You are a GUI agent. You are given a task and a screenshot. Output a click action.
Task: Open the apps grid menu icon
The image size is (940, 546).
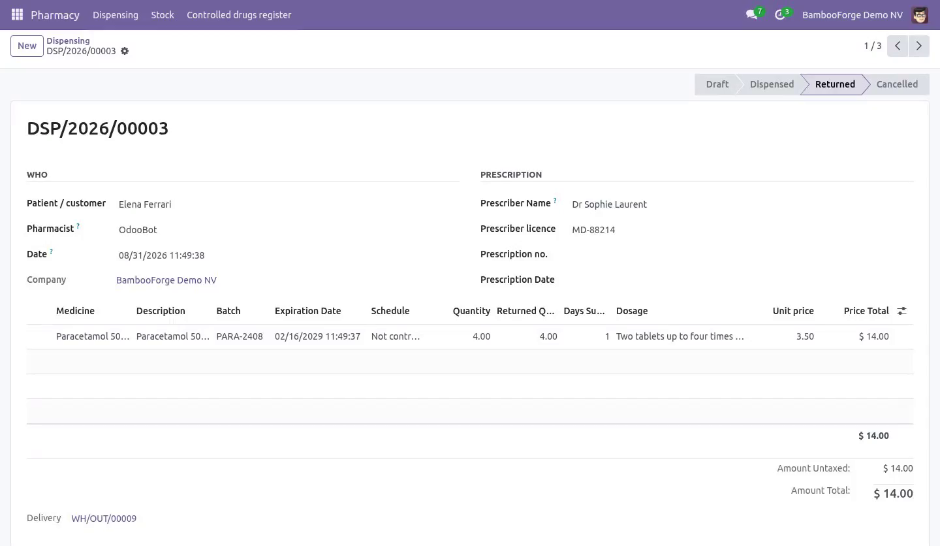coord(18,14)
